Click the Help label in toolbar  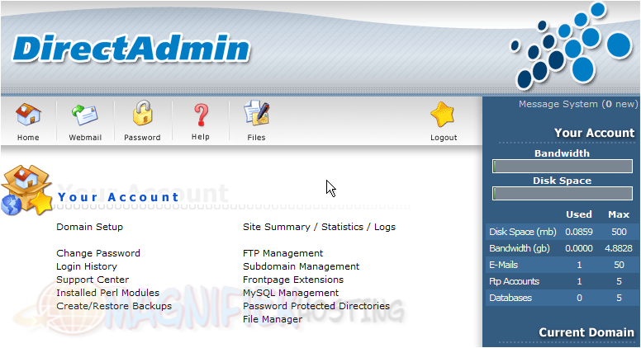click(200, 137)
